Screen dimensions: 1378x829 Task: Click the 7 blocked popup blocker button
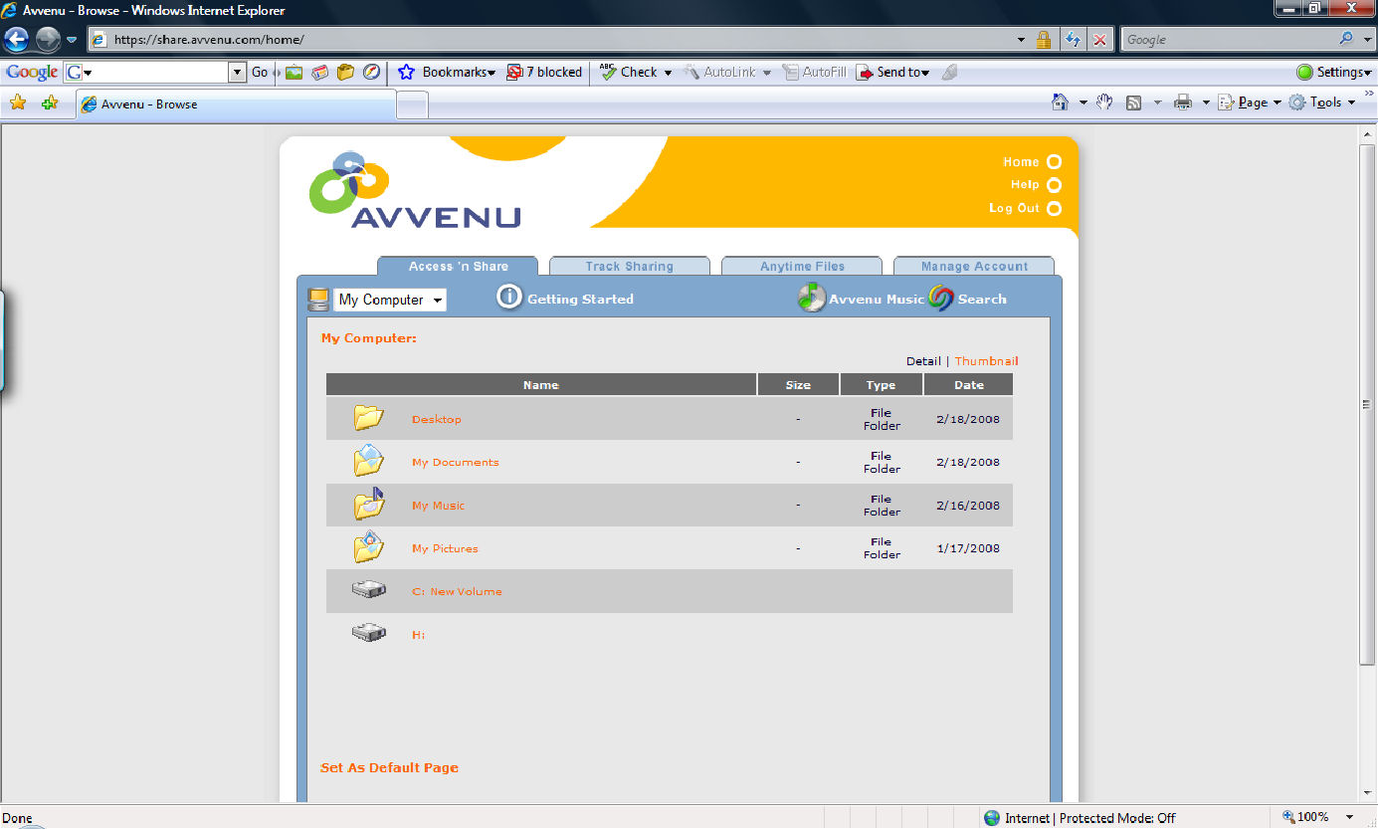click(544, 72)
